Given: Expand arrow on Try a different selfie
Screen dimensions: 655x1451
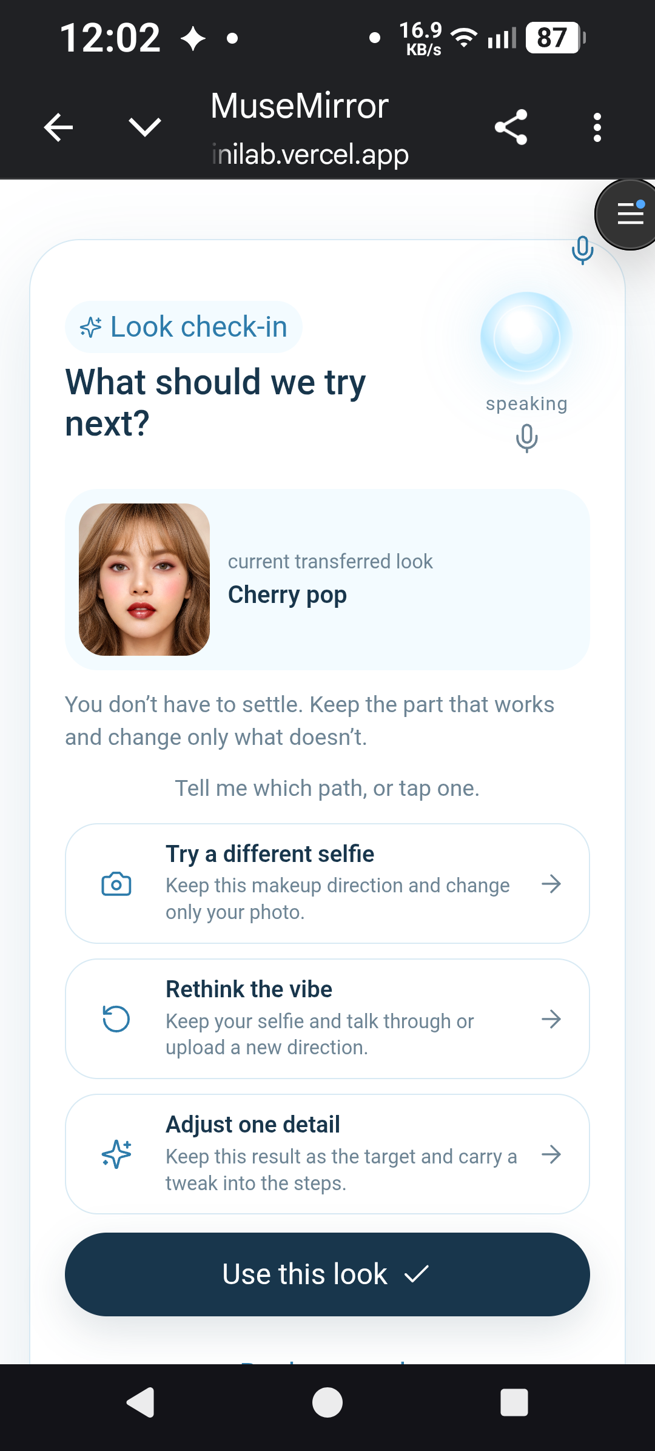Looking at the screenshot, I should pyautogui.click(x=551, y=884).
